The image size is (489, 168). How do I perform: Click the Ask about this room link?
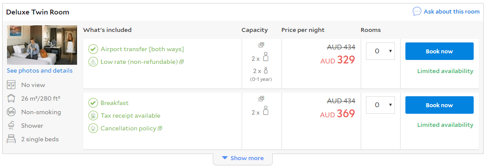[452, 11]
